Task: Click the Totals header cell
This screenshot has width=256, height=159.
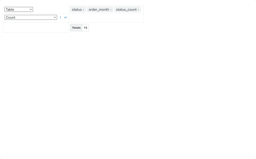Action: coord(76,28)
